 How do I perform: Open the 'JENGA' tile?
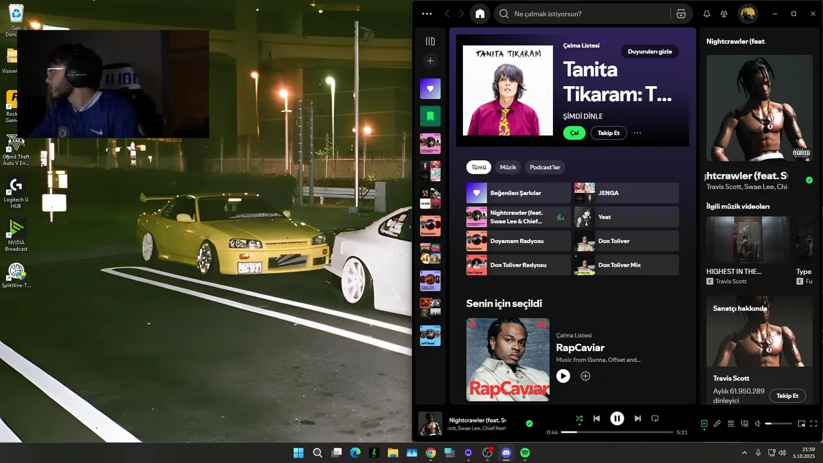point(626,193)
